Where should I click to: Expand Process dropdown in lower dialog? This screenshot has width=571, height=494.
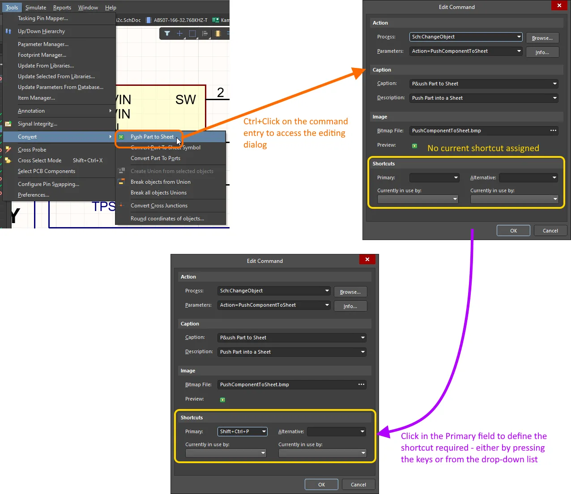(327, 291)
